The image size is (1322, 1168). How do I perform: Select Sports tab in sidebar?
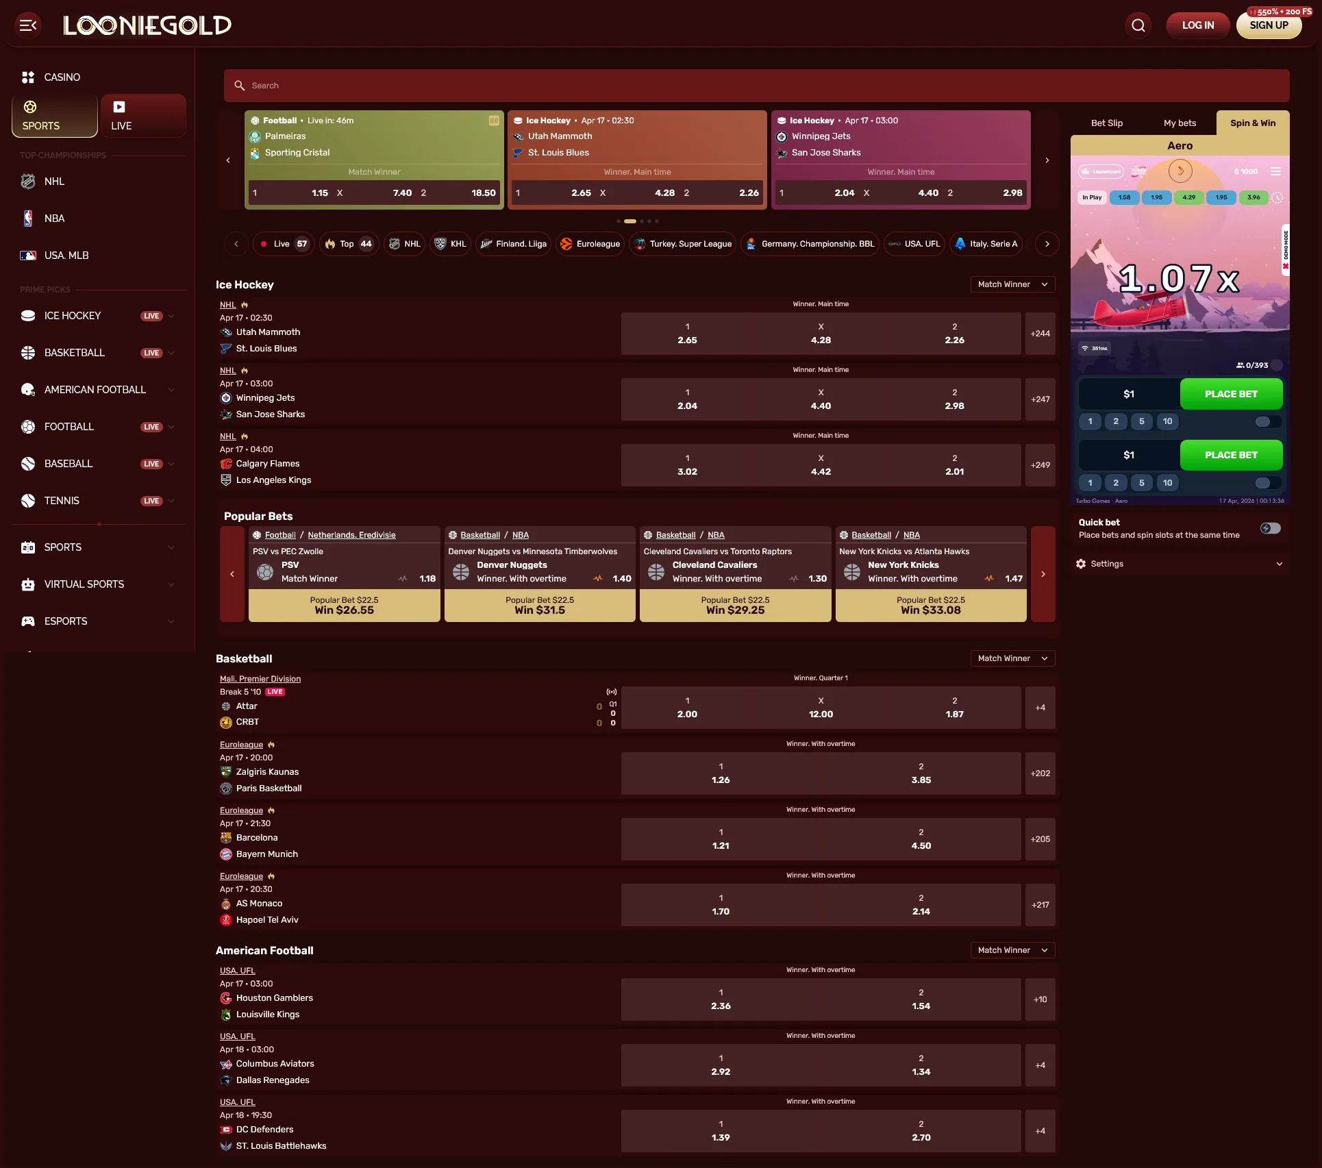(x=55, y=116)
